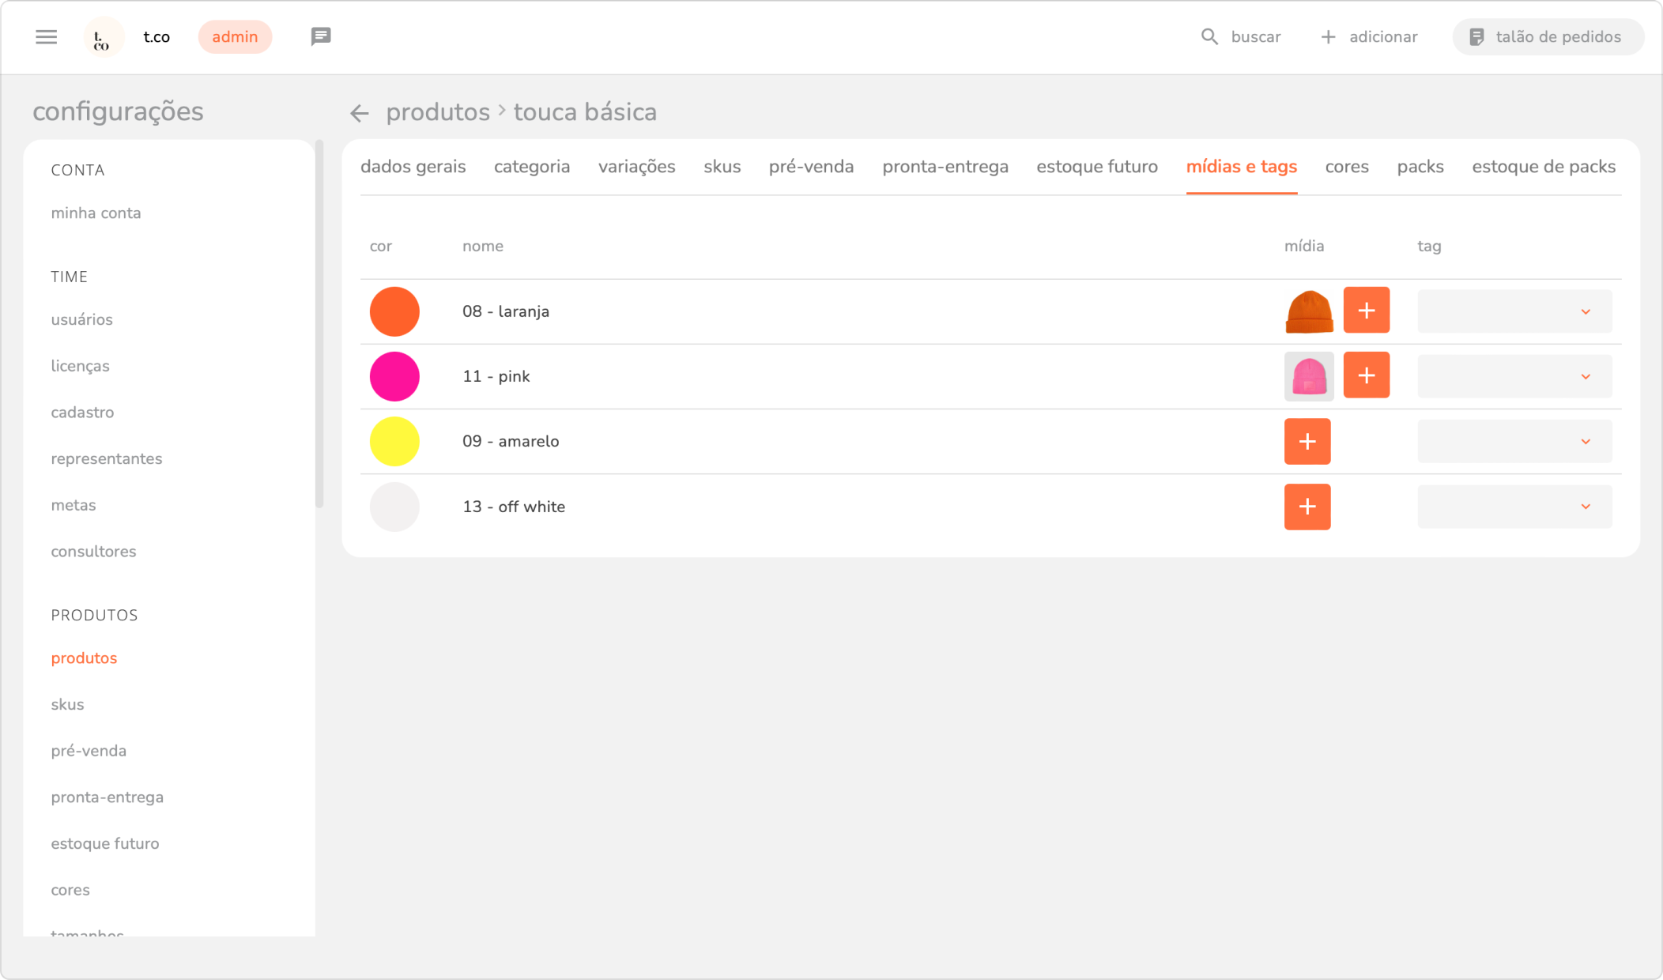1663x980 pixels.
Task: Click the yellow amarelo color swatch
Action: (394, 441)
